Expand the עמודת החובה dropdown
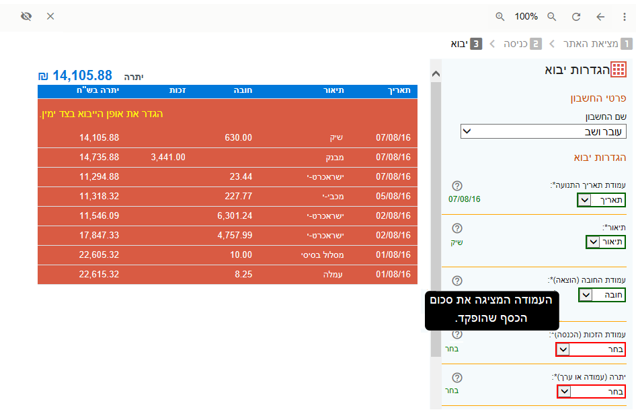The height and width of the screenshot is (410, 636). click(x=602, y=295)
